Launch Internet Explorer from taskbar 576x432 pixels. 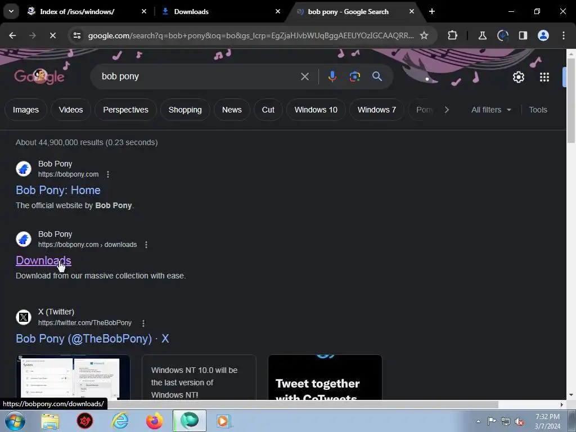coord(120,421)
